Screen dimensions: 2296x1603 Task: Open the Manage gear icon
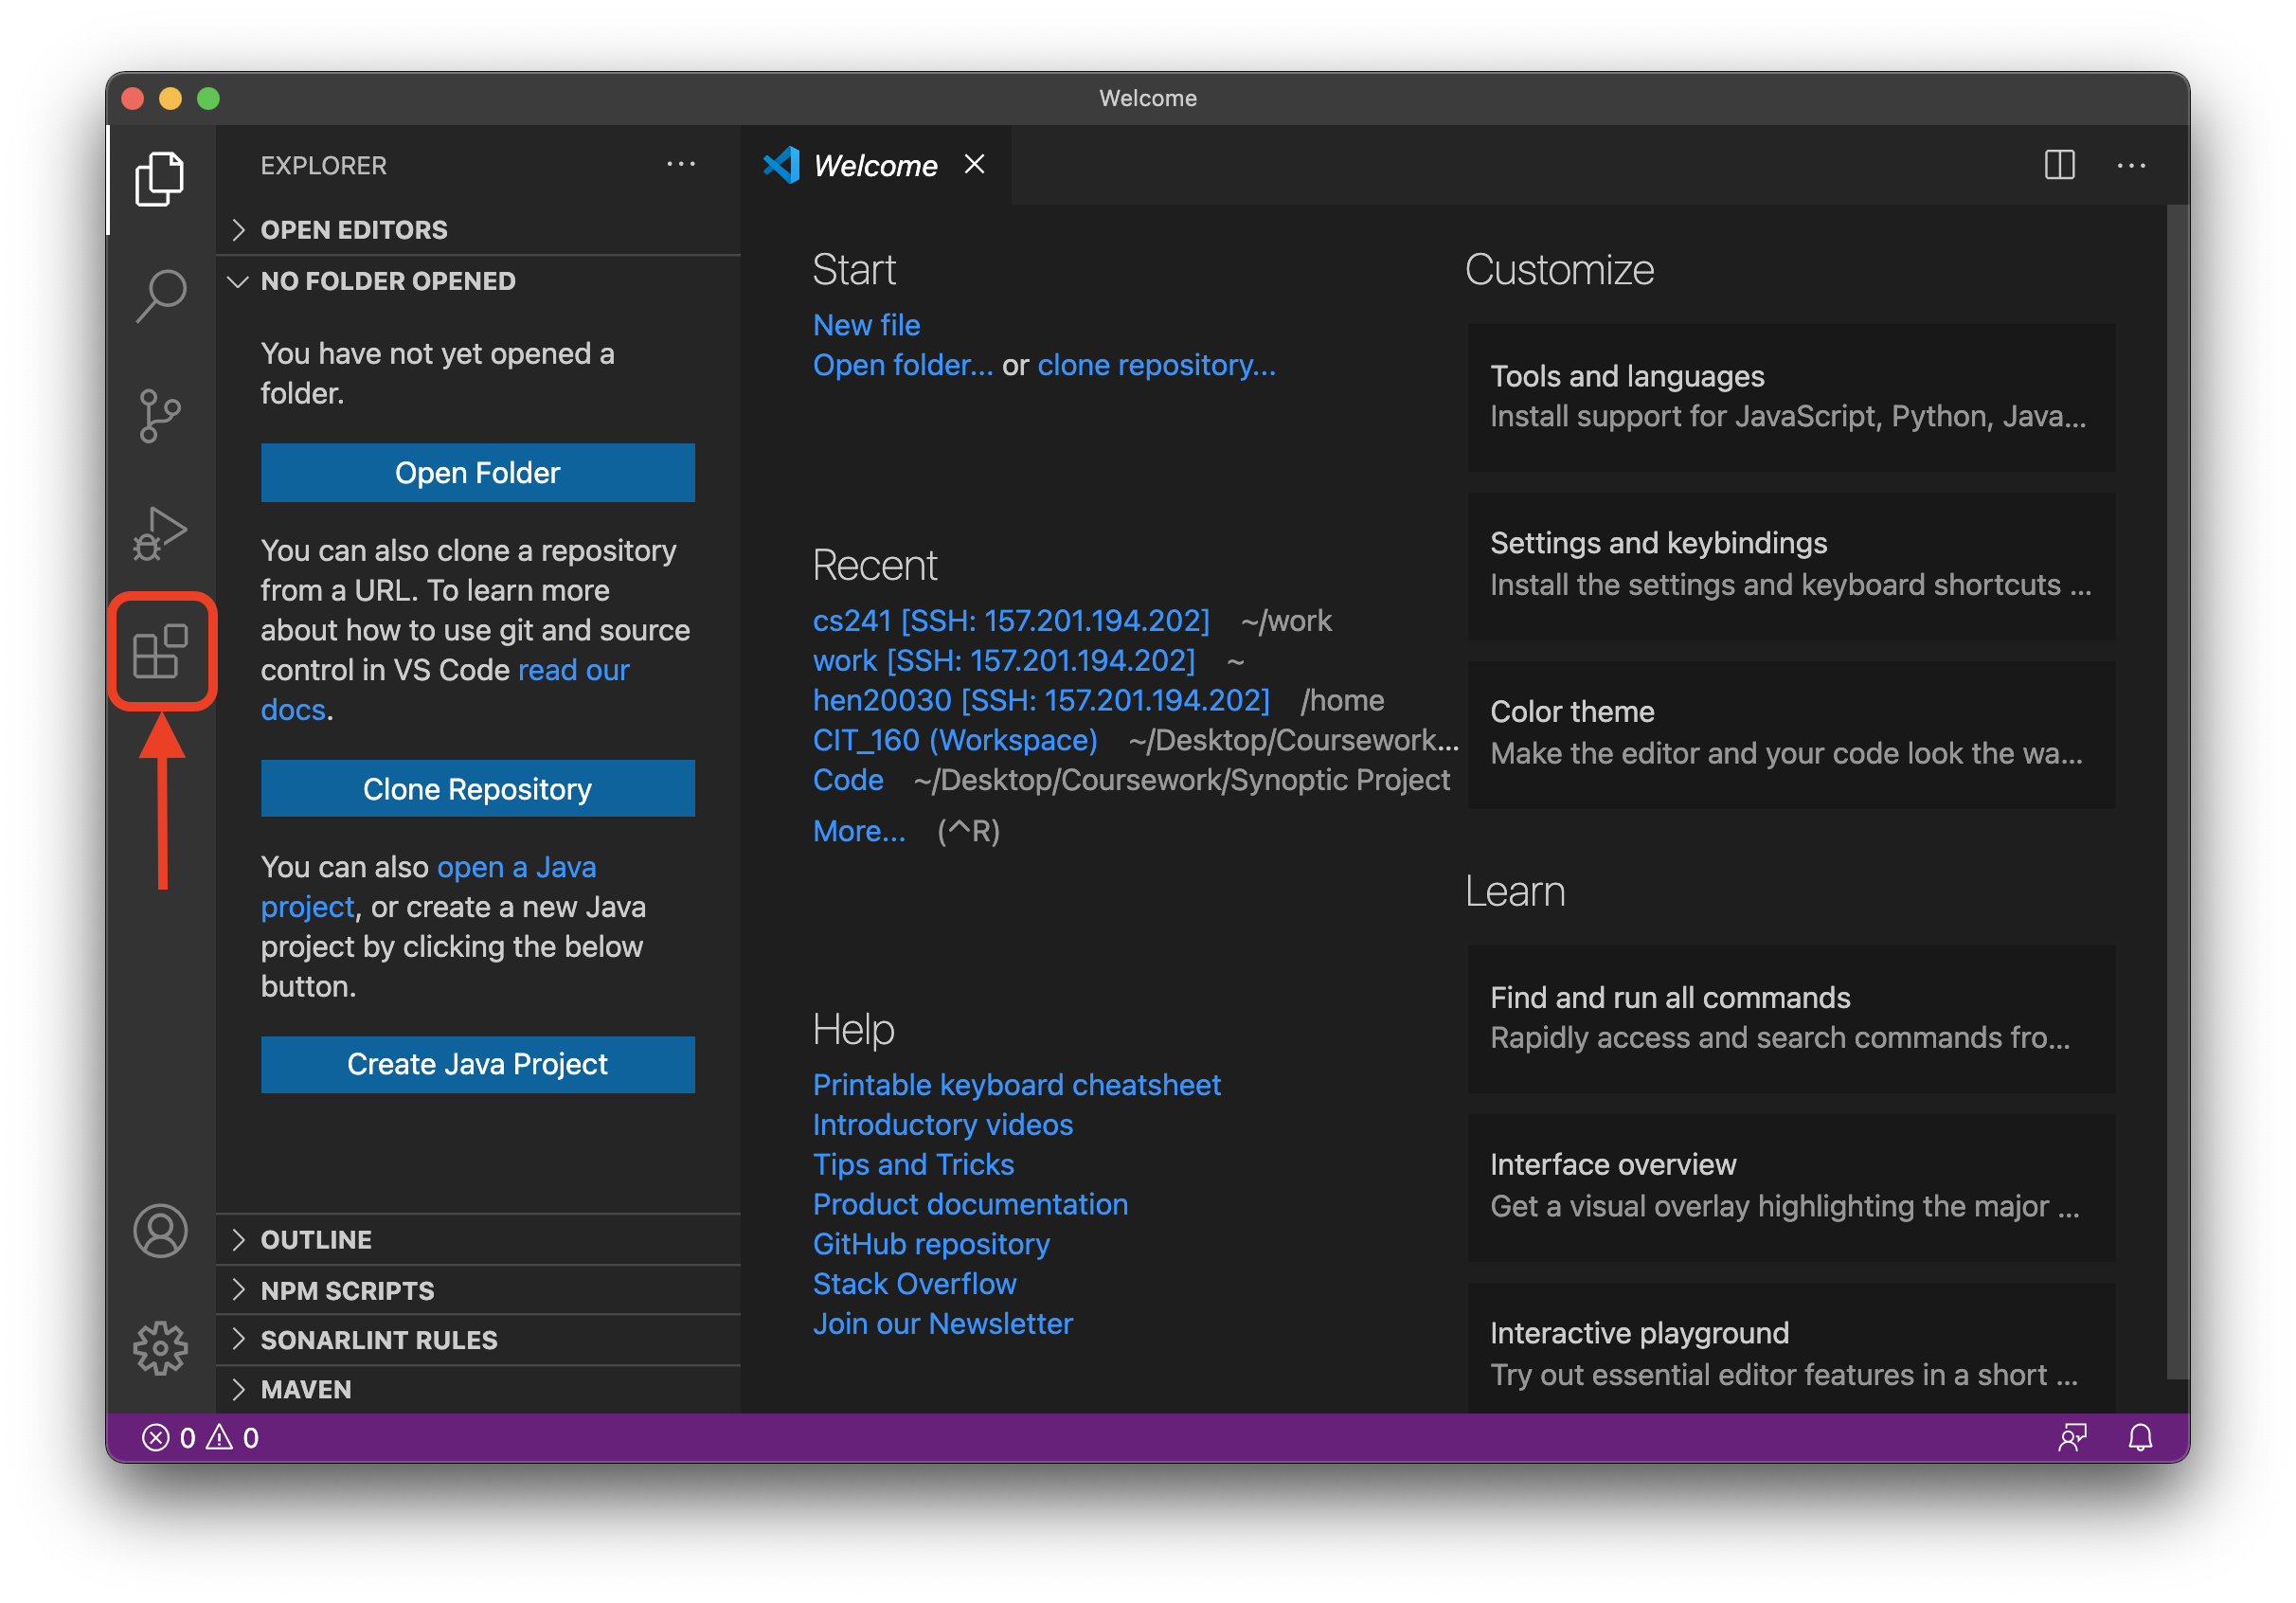point(160,1347)
